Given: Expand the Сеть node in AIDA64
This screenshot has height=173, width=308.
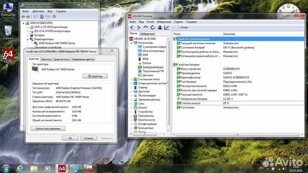Looking at the screenshot, I should [132, 104].
